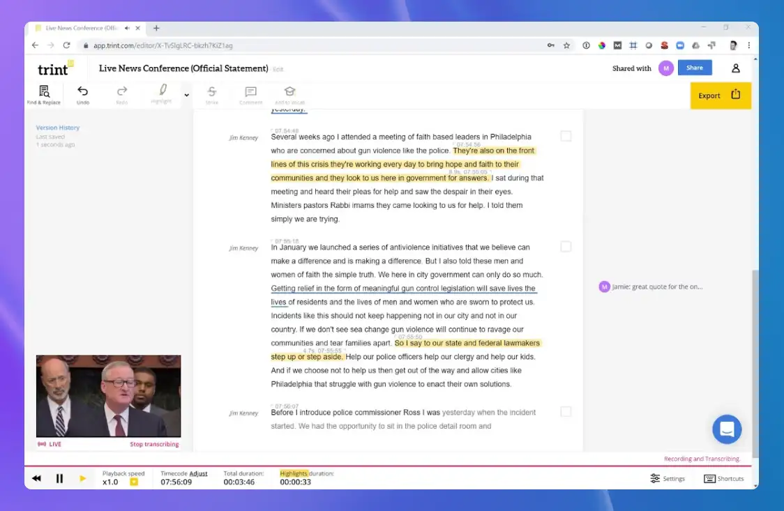
Task: Edit the transcript title
Action: [x=278, y=70]
